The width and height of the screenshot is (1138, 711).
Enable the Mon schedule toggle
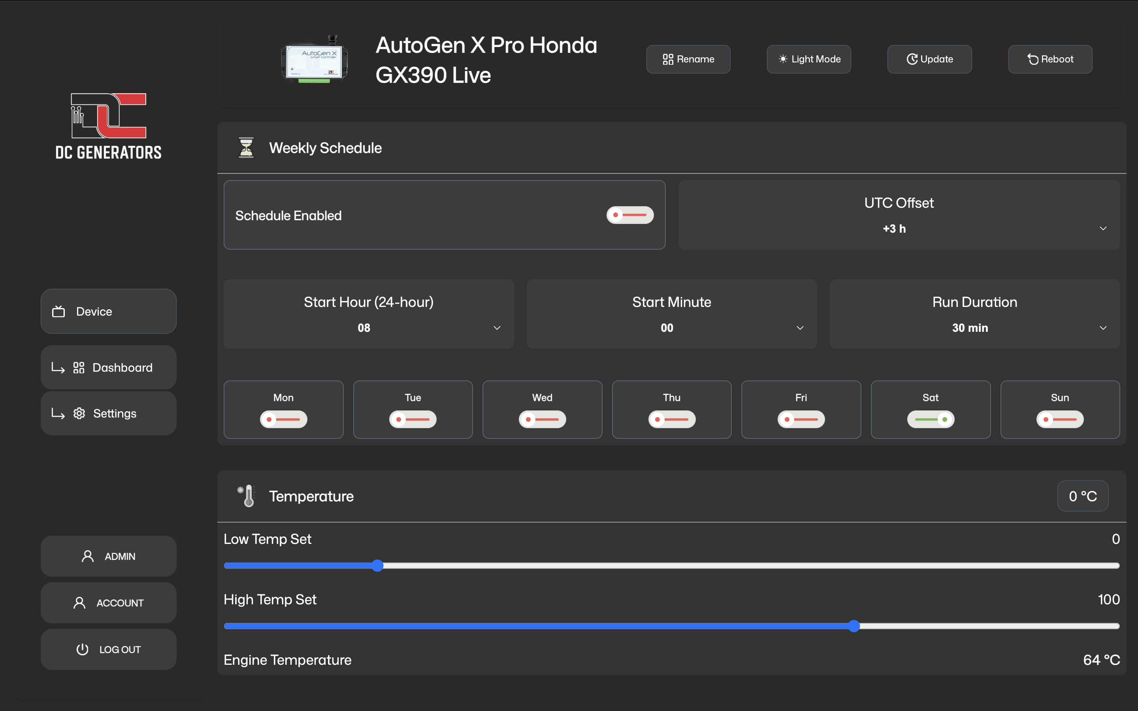coord(284,419)
